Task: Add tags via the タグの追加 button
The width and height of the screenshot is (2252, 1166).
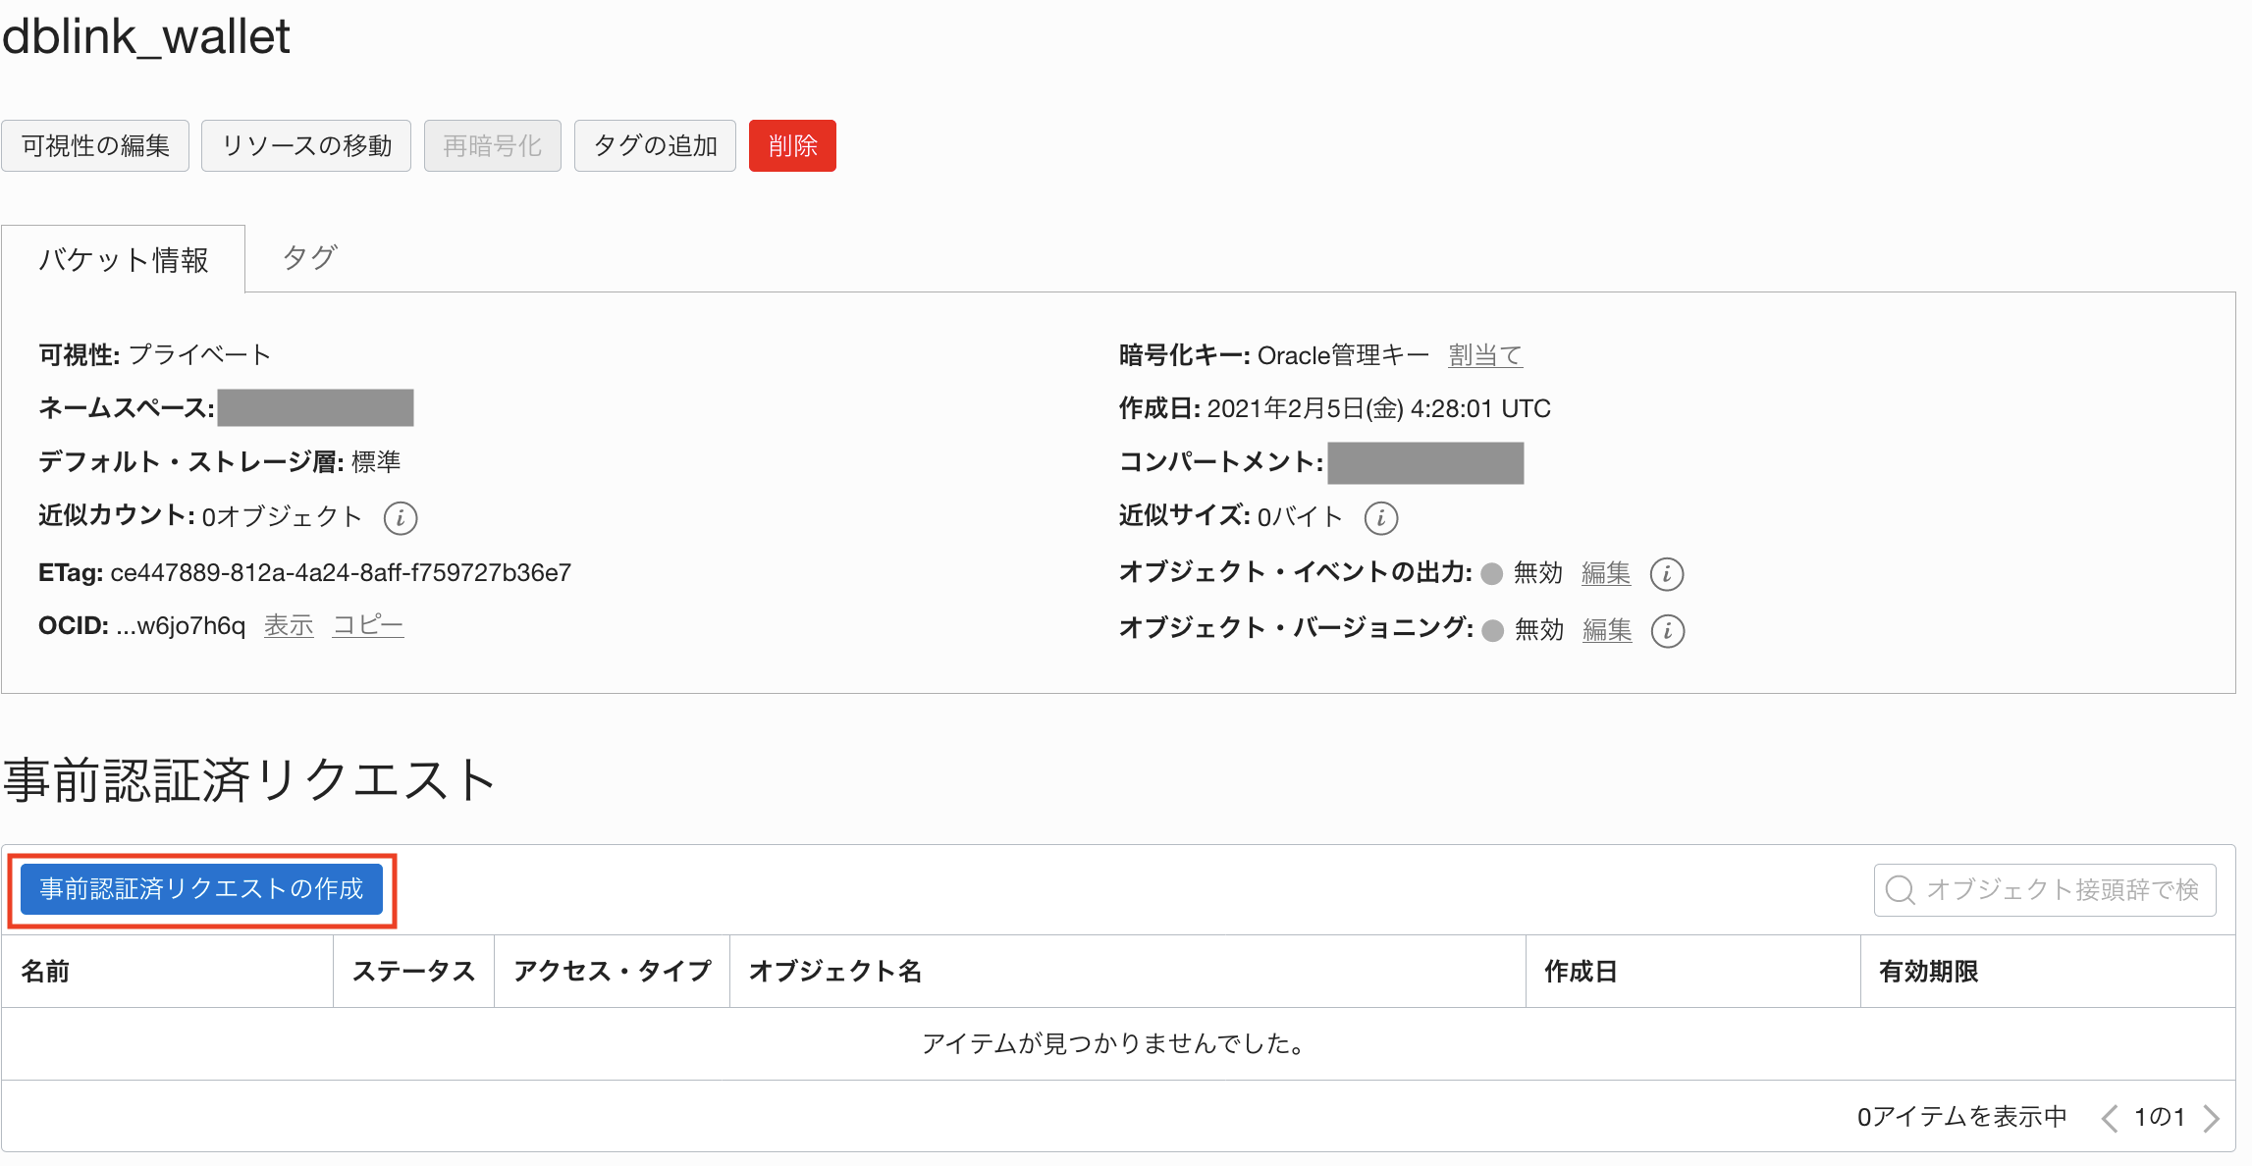Action: pos(654,145)
